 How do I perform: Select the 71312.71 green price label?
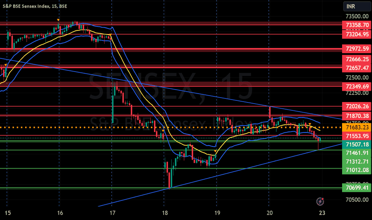pos(357,162)
